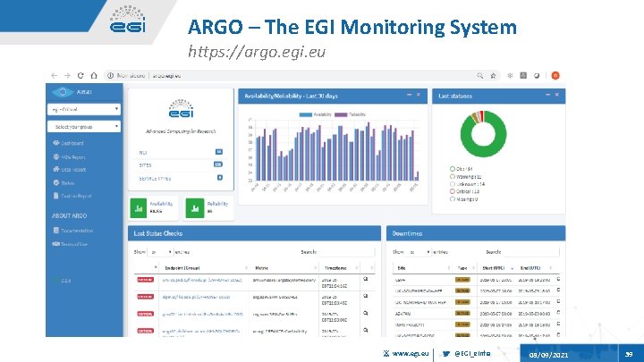Click magnifier icon in second status row
Viewport: 644px width, 362px height.
[366, 296]
